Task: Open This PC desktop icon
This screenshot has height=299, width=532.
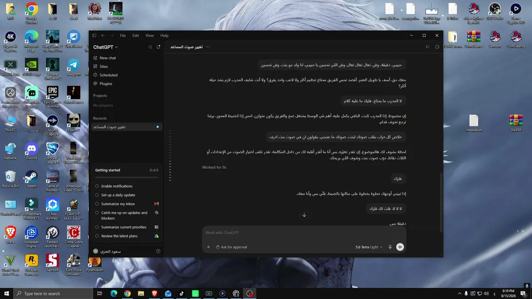Action: 10,123
